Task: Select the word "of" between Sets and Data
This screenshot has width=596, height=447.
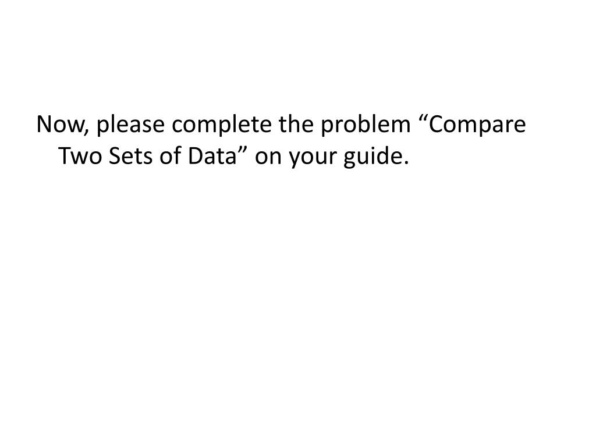Action: coord(171,155)
